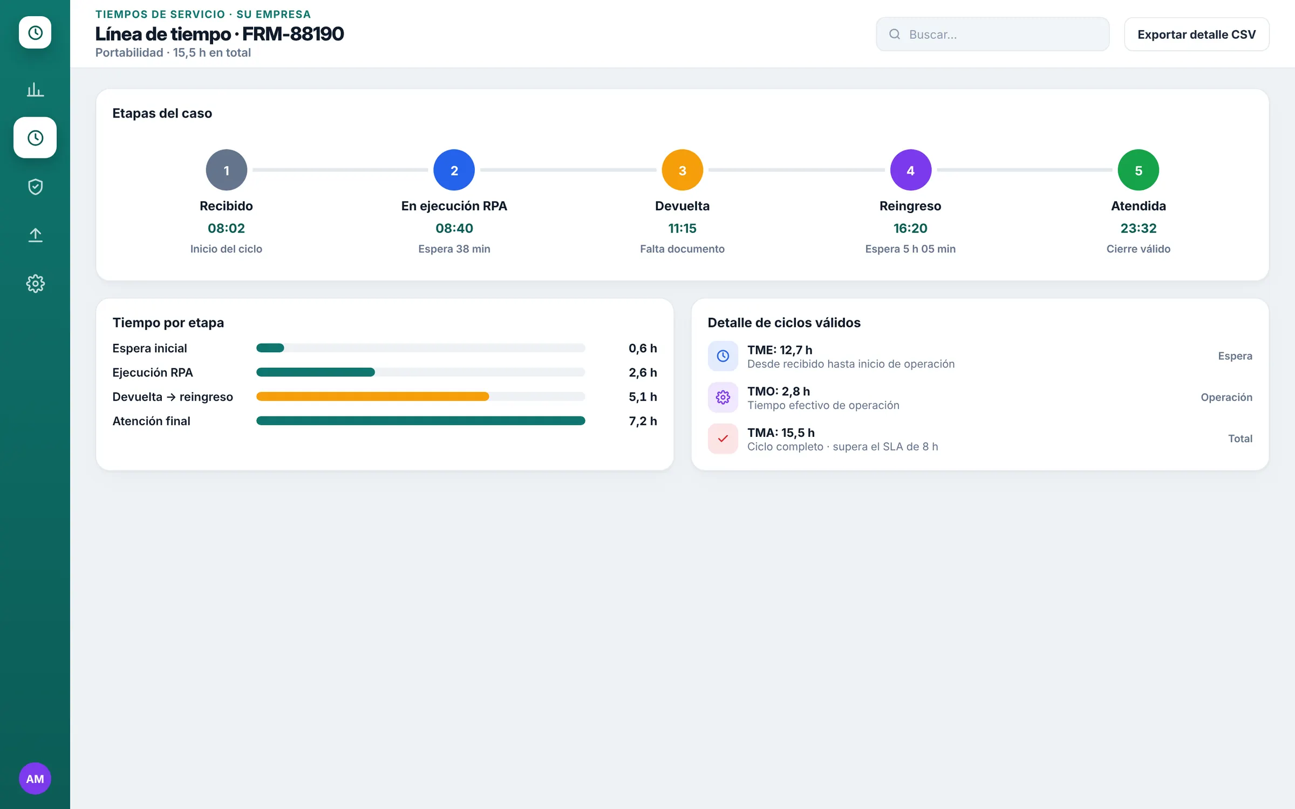
Task: Click the purple gear icon beside TMO
Action: coord(723,397)
